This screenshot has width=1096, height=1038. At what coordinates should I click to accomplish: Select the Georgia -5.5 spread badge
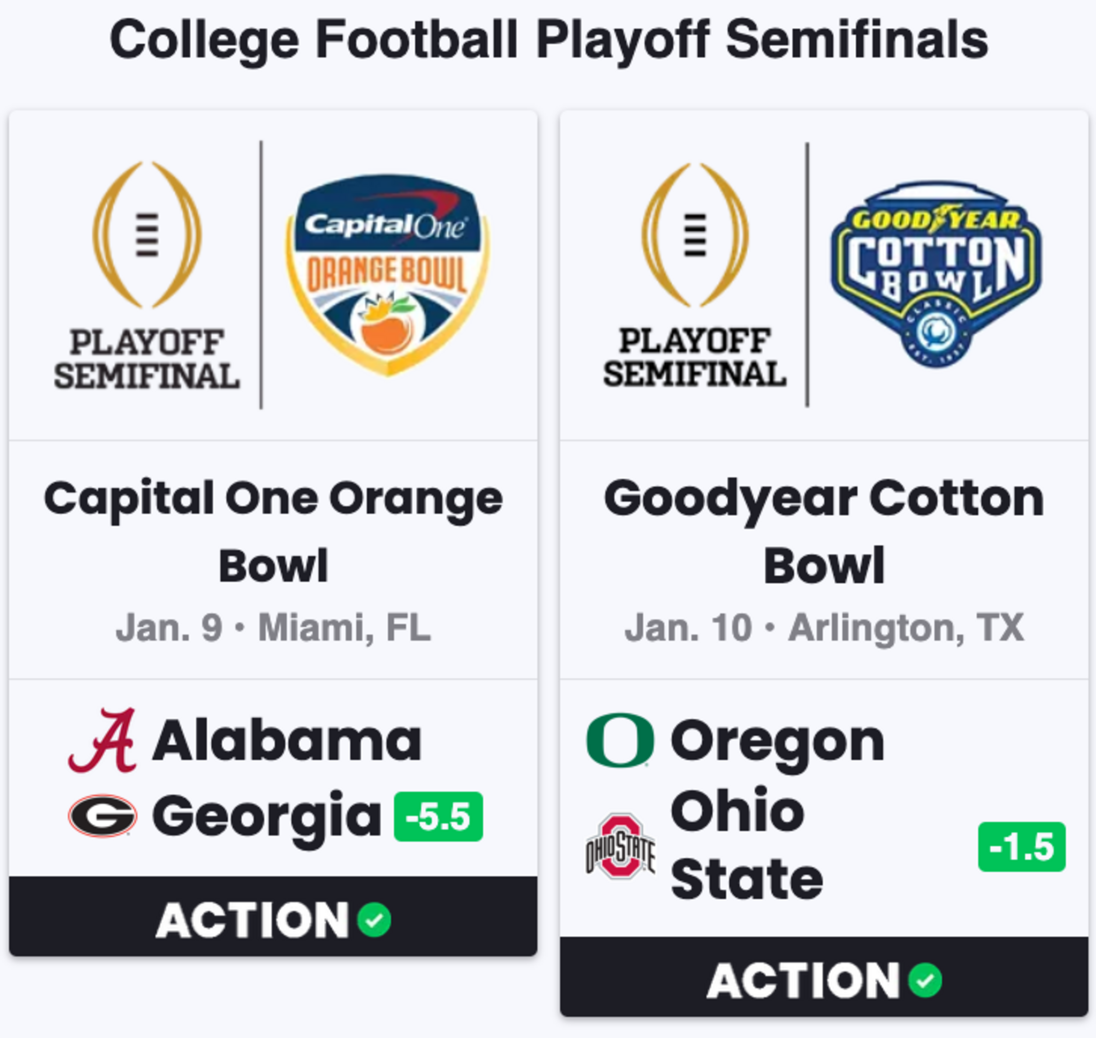pos(438,817)
